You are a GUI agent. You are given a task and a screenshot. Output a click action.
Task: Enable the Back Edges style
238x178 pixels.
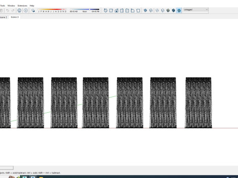(151, 10)
